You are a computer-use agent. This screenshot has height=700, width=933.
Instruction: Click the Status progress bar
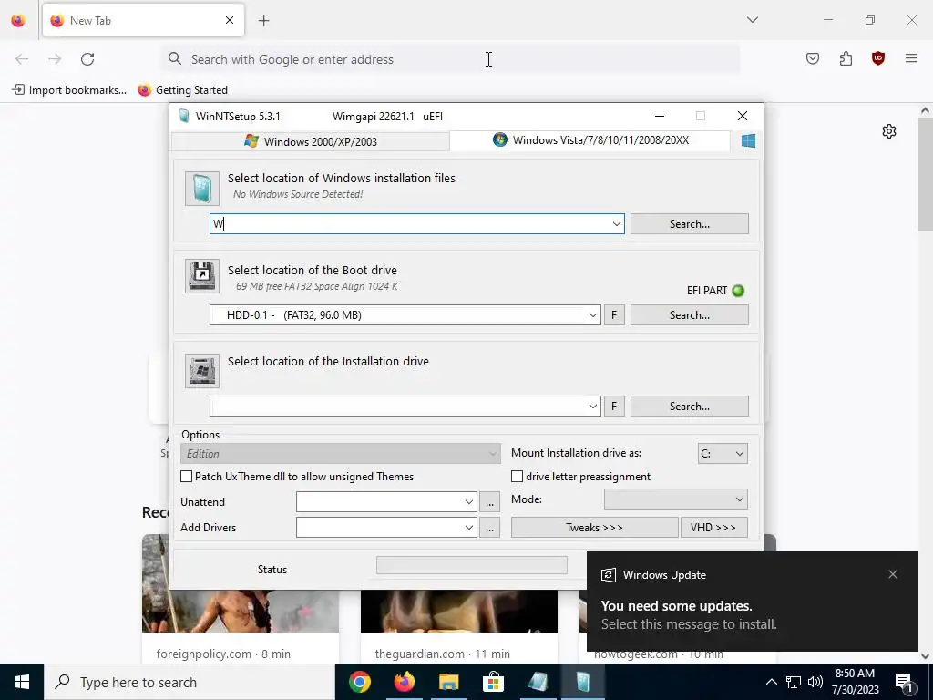click(x=472, y=565)
